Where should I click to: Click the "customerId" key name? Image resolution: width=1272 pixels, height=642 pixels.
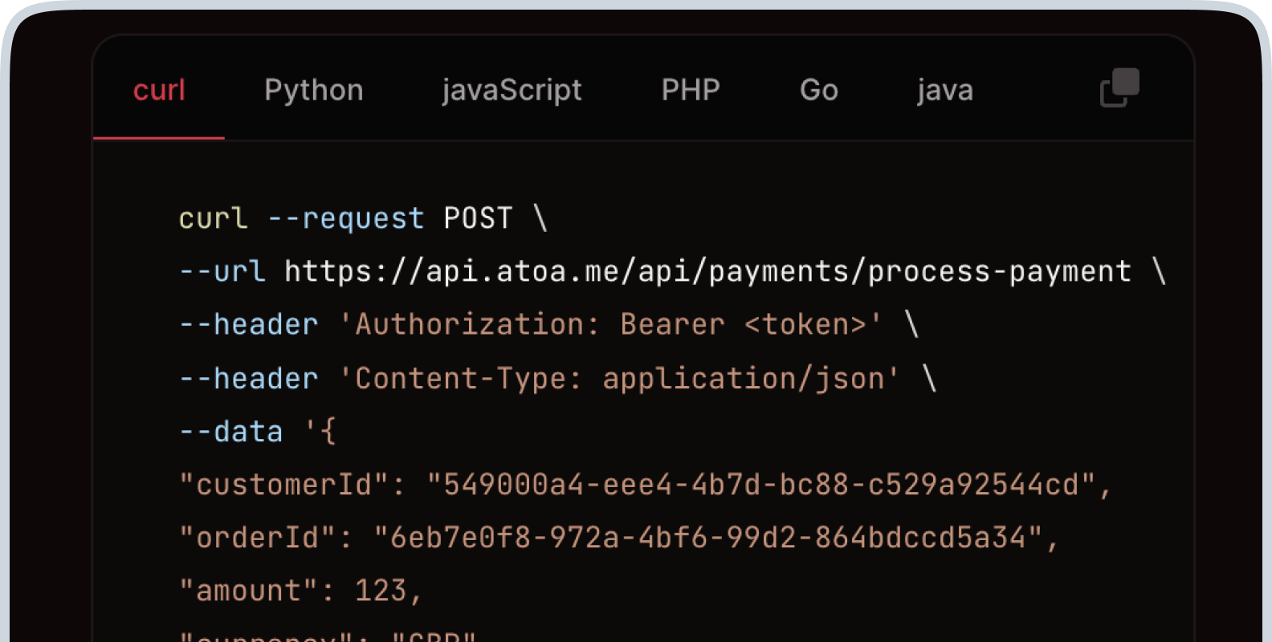click(x=284, y=485)
